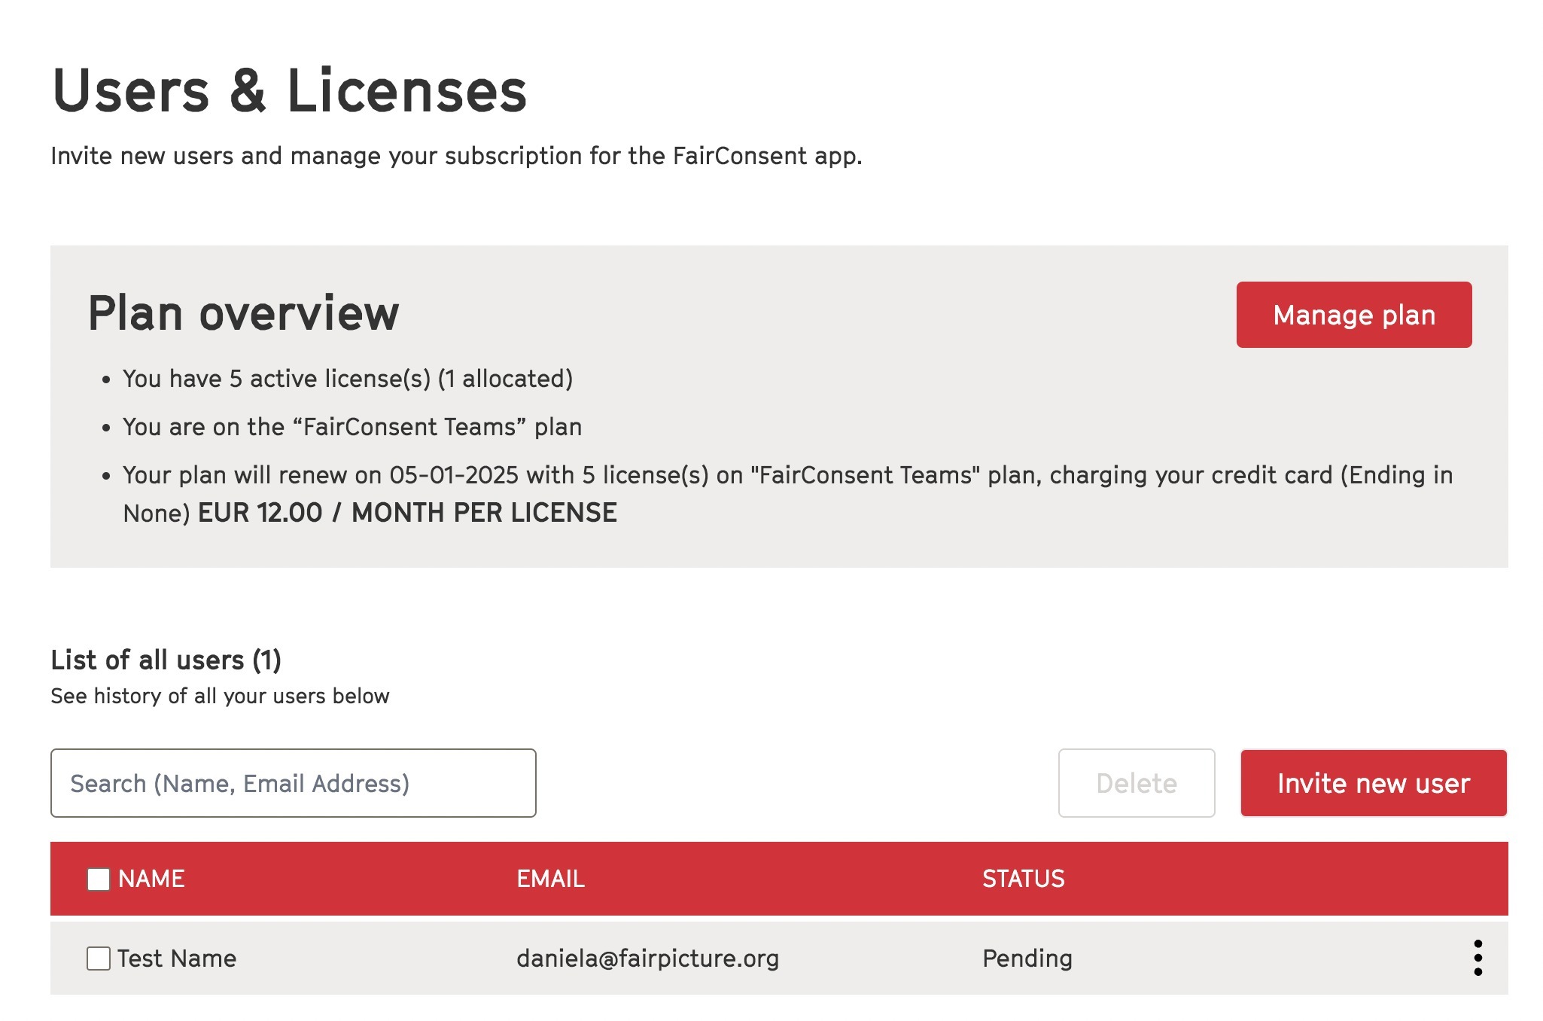Click the Users & Licenses page title
Screen dimensions: 1543x1021
pyautogui.click(x=290, y=90)
